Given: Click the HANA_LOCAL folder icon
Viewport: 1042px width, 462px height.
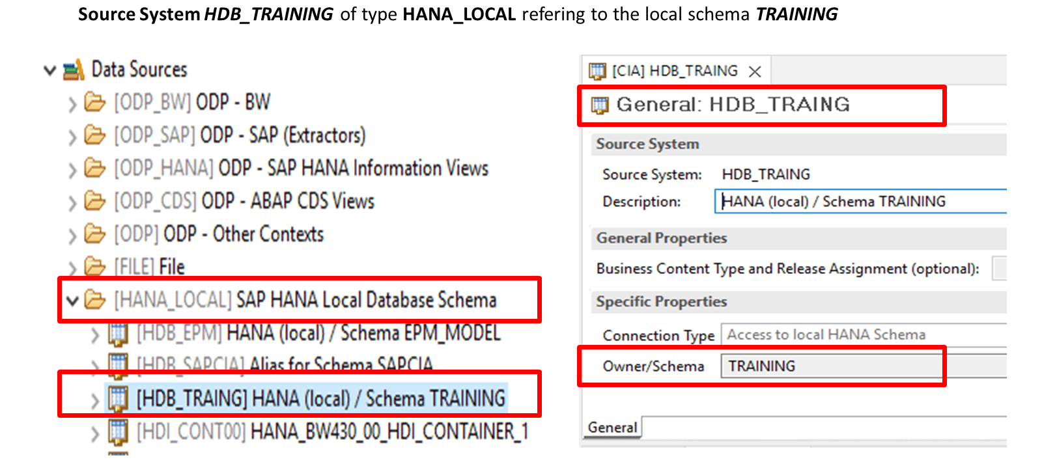Looking at the screenshot, I should [x=95, y=300].
